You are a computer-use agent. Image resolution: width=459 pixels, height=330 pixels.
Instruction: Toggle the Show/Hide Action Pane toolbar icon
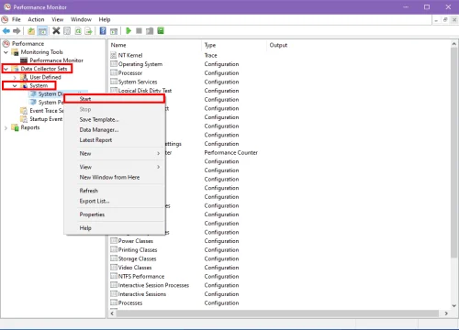114,31
